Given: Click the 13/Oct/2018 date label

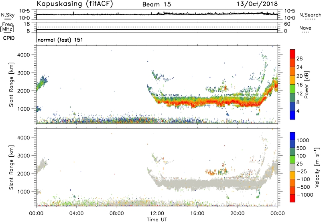Looking at the screenshot, I should click(x=257, y=4).
